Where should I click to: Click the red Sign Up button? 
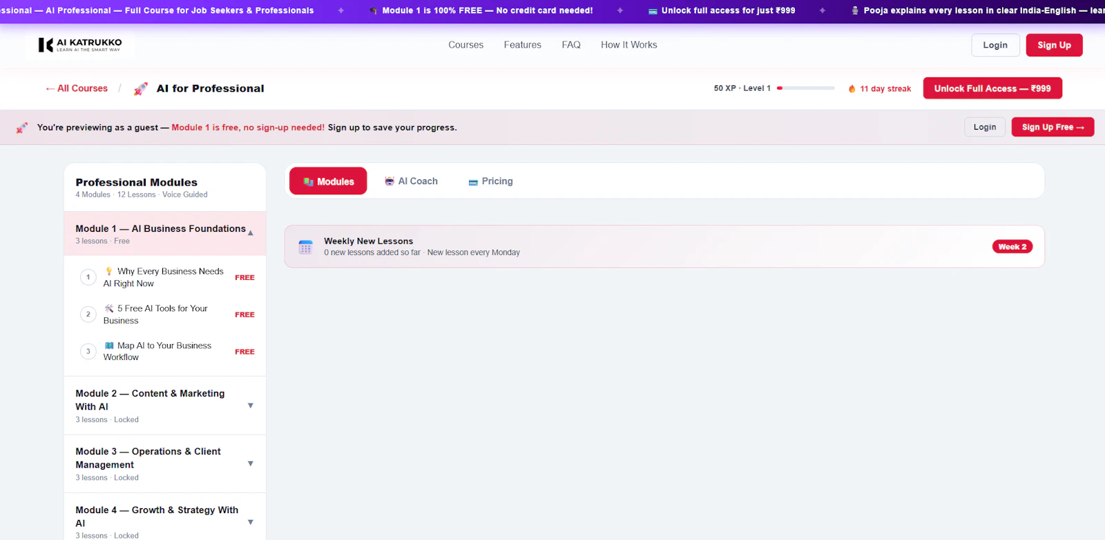1054,45
